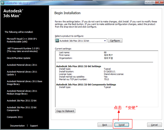Viewport: 164px width, 130px height.
Task: Click 'Microsoft Visual C++ 2008 SP1' list entry
Action: tap(22, 40)
